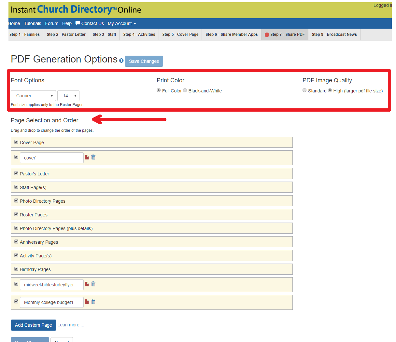
Task: Select Black-and-White print color
Action: click(185, 90)
